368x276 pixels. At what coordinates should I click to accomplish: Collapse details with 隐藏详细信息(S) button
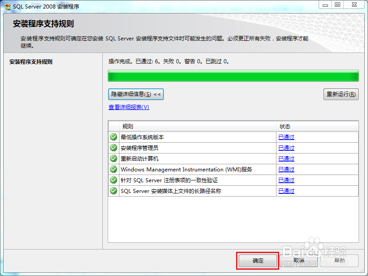tap(135, 94)
